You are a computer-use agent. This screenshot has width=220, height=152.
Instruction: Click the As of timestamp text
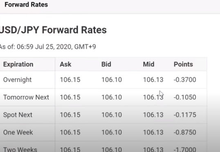pyautogui.click(x=48, y=47)
